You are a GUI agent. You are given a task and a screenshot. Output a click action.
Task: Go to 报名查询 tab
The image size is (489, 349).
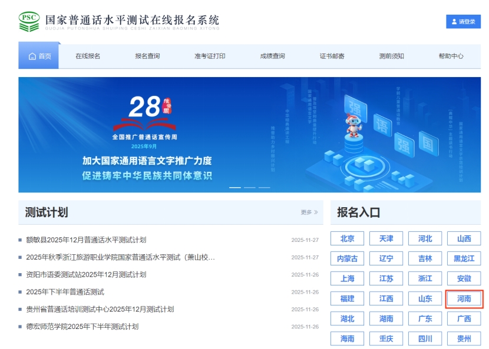click(147, 56)
